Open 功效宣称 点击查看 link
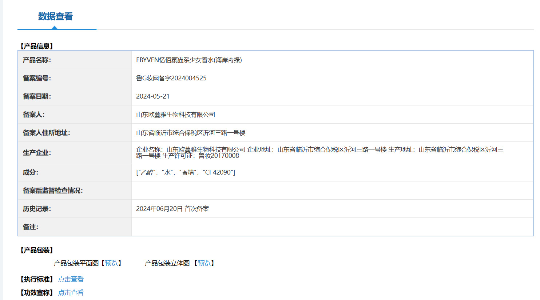Image resolution: width=540 pixels, height=300 pixels. point(71,293)
